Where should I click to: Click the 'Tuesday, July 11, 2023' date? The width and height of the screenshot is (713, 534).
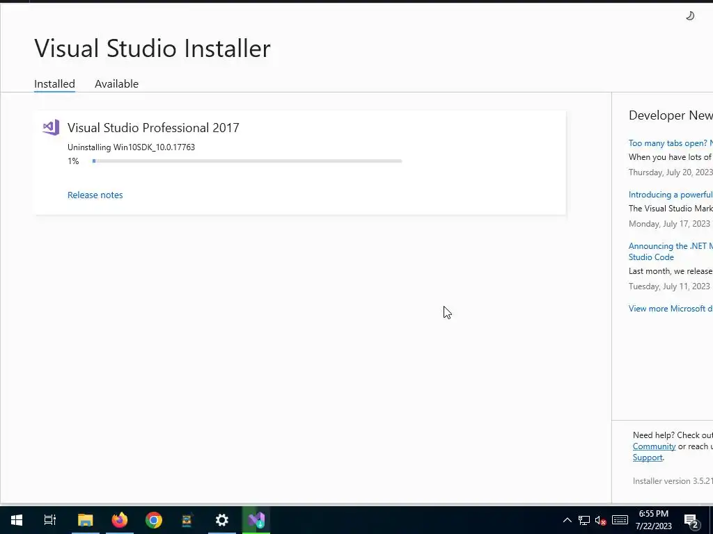(x=669, y=286)
